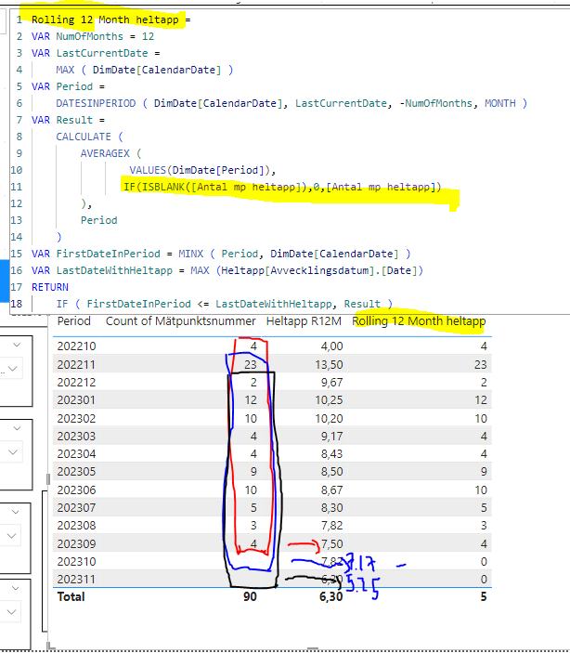570x653 pixels.
Task: Click Heltapp R12M value 10,20
Action: [329, 418]
